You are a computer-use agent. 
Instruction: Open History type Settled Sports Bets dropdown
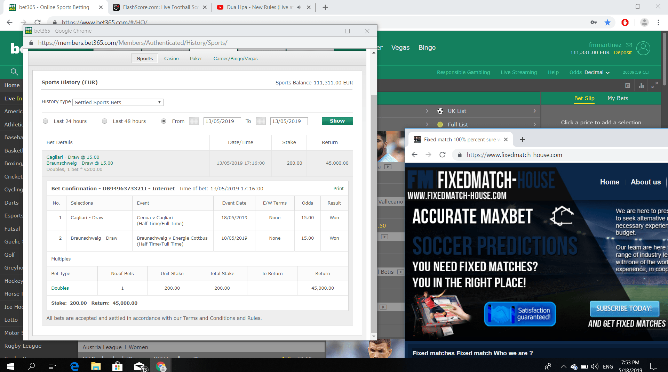click(x=118, y=102)
